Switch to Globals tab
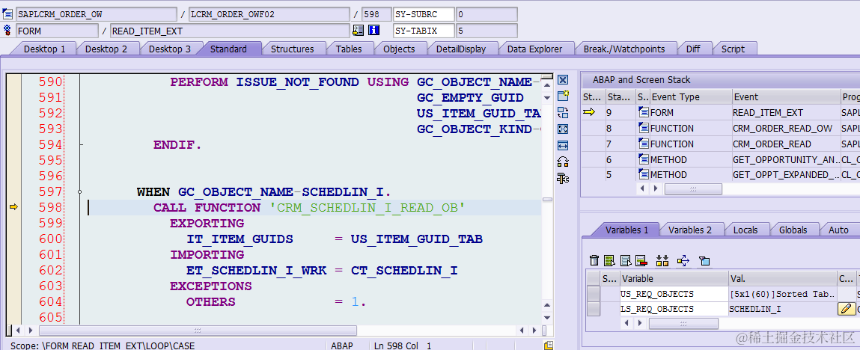This screenshot has width=860, height=350. pos(793,230)
